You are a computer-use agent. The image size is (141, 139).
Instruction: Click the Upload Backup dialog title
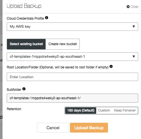pyautogui.click(x=24, y=6)
